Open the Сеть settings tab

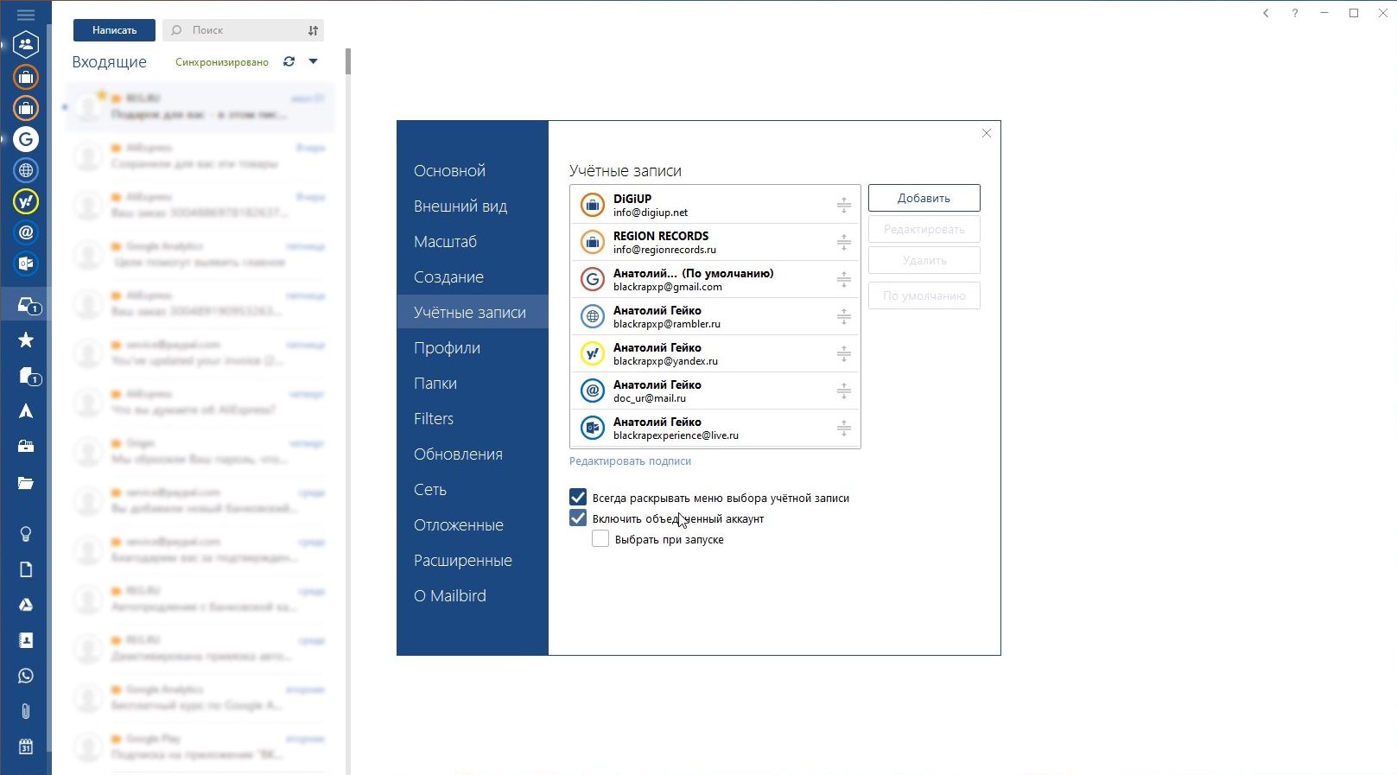pyautogui.click(x=473, y=490)
